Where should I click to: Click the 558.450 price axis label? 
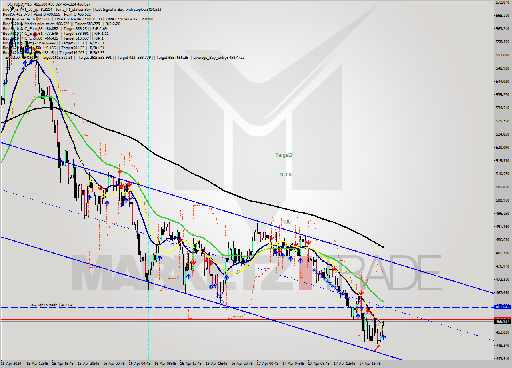tap(502, 42)
